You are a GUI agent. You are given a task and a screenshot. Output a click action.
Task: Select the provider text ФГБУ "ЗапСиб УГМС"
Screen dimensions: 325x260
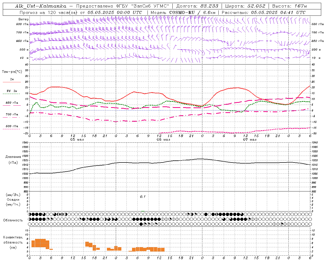pos(143,6)
